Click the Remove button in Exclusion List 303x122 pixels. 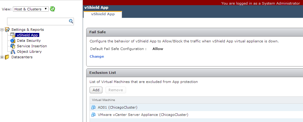(116, 90)
